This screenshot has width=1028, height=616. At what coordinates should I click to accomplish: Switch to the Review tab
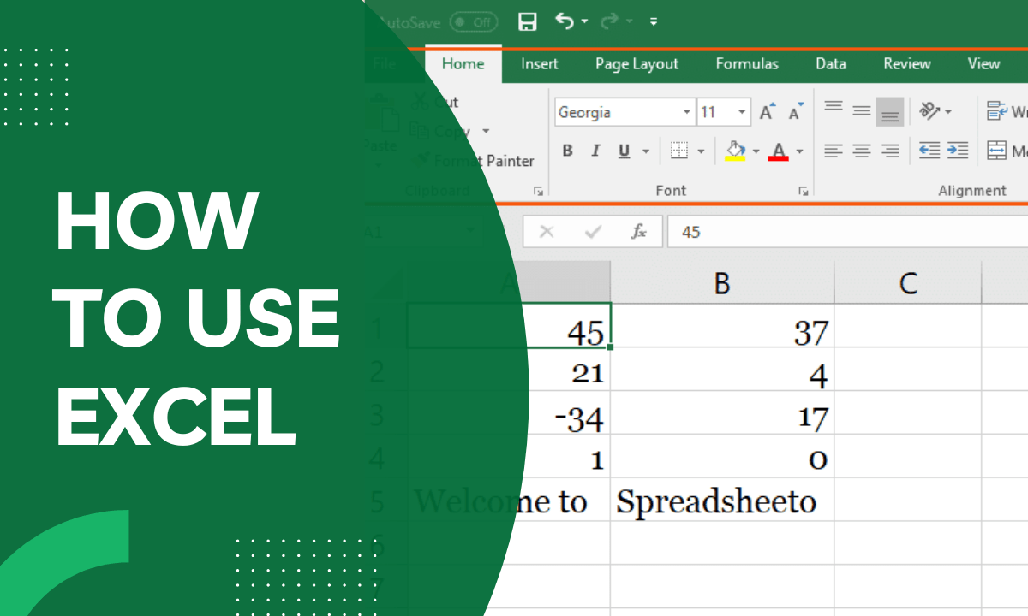point(907,64)
